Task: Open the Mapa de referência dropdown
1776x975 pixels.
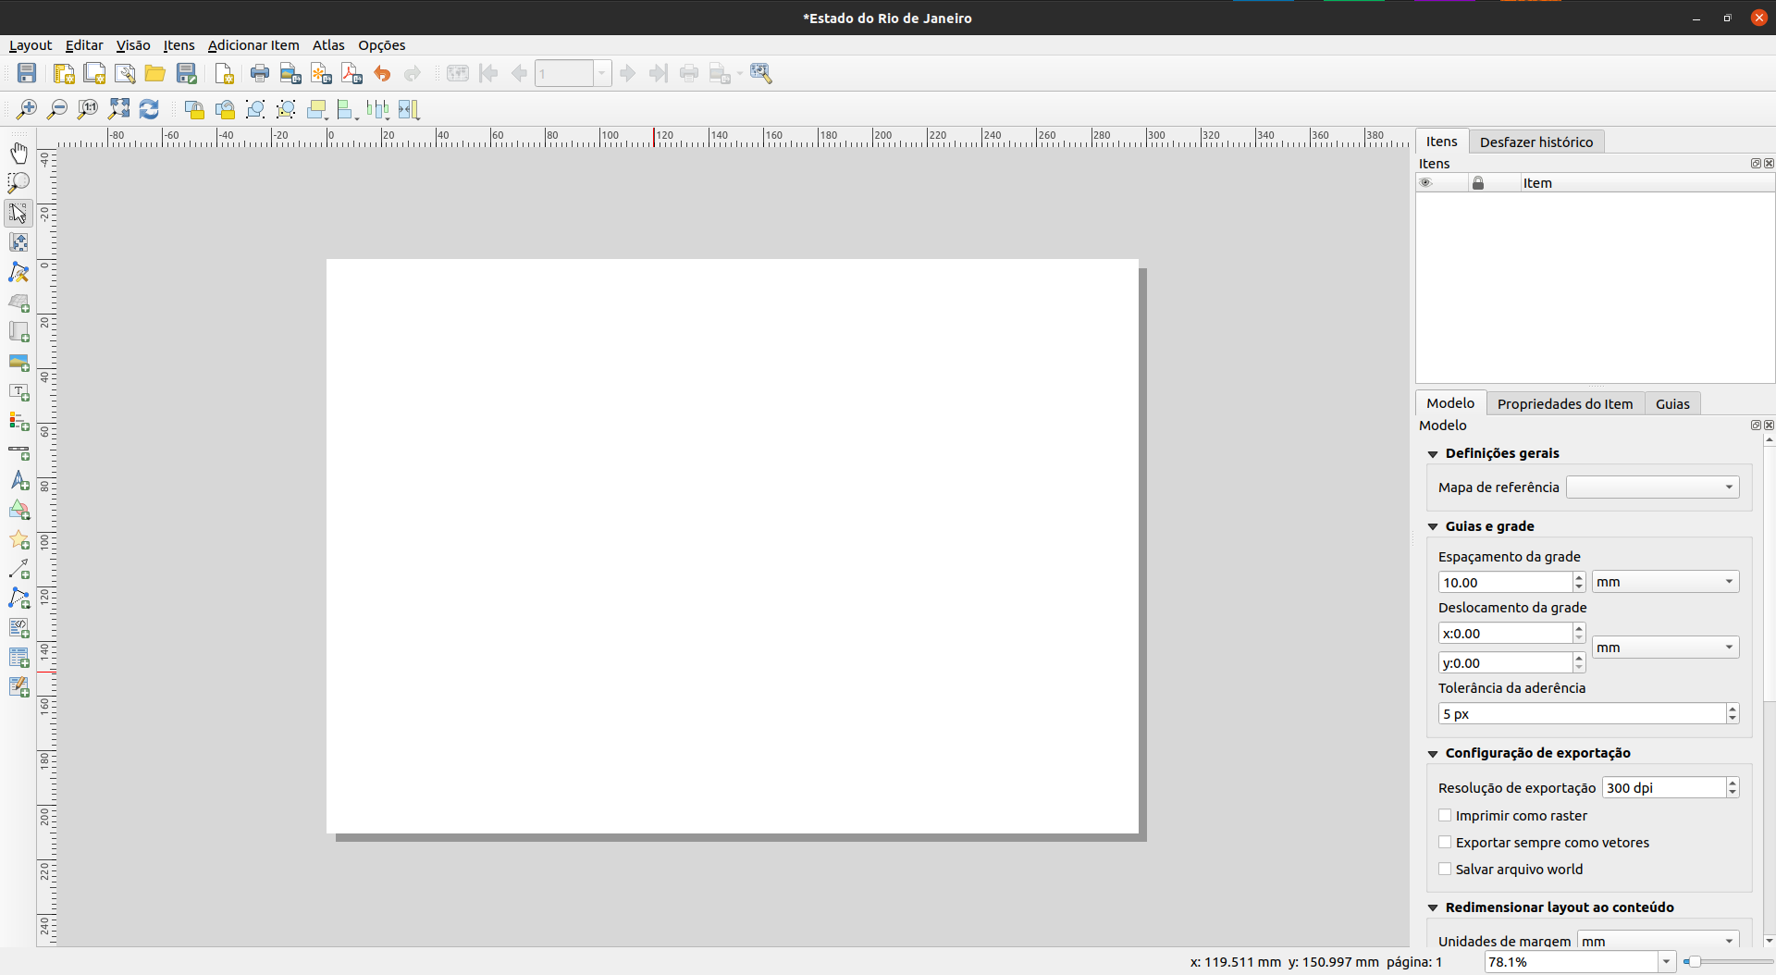Action: click(1652, 487)
